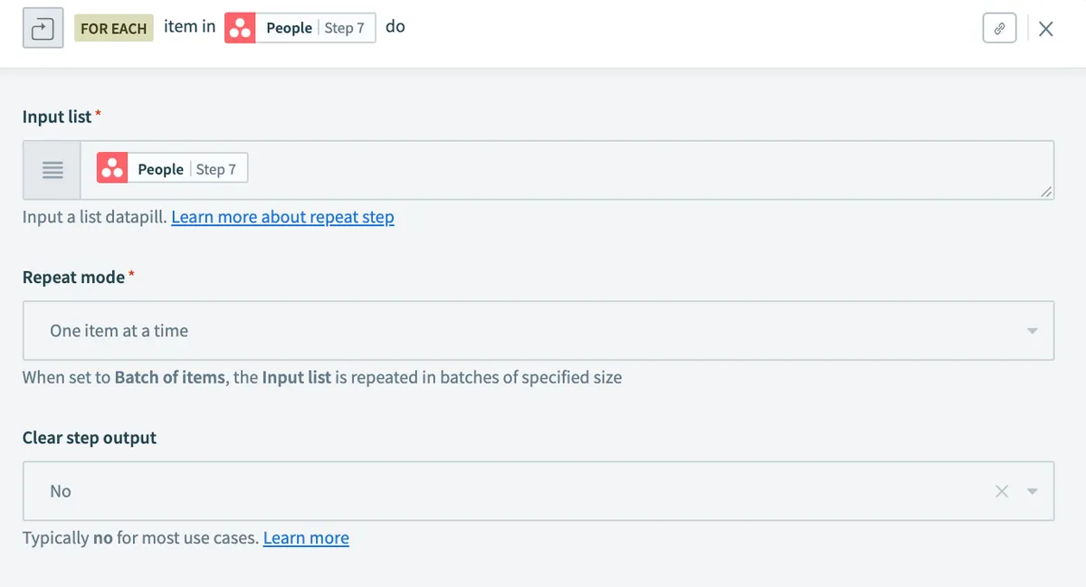Click the Repeat mode field label
The image size is (1086, 587).
coord(73,278)
